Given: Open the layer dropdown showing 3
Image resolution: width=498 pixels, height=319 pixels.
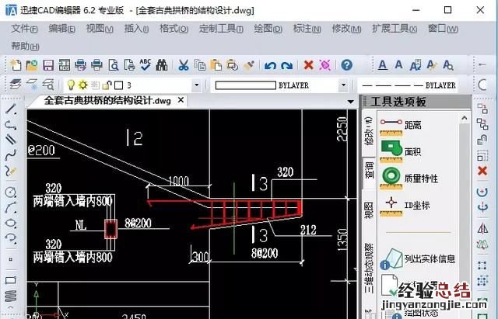Looking at the screenshot, I should pos(197,85).
